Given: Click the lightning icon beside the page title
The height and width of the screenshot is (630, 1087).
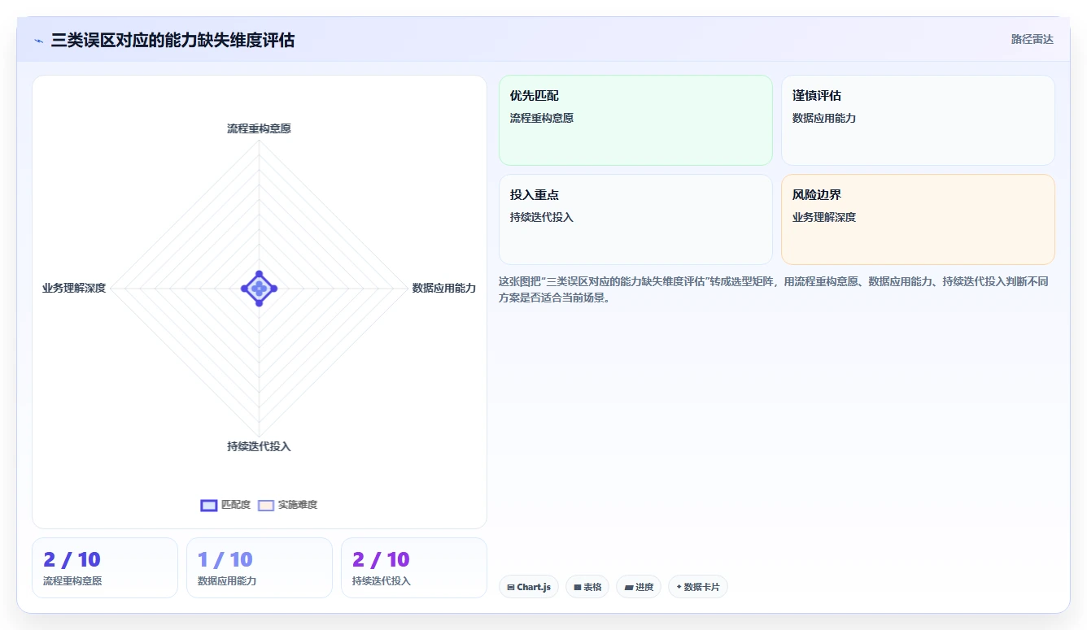Looking at the screenshot, I should (38, 41).
